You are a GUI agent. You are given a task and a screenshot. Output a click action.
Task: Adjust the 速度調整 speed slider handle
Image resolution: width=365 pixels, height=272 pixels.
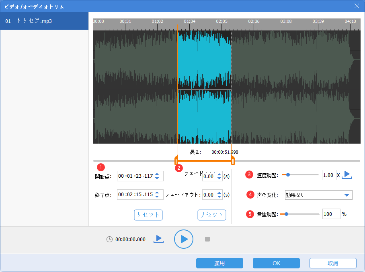pos(288,175)
